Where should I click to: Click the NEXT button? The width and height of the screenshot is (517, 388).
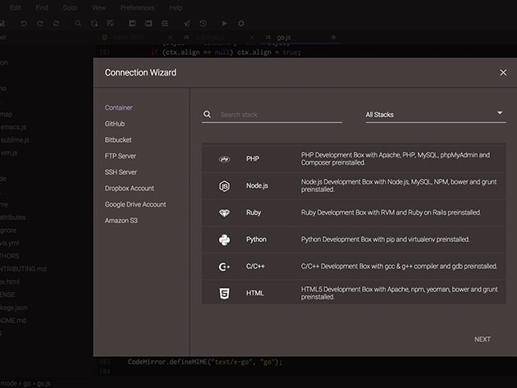click(x=483, y=340)
